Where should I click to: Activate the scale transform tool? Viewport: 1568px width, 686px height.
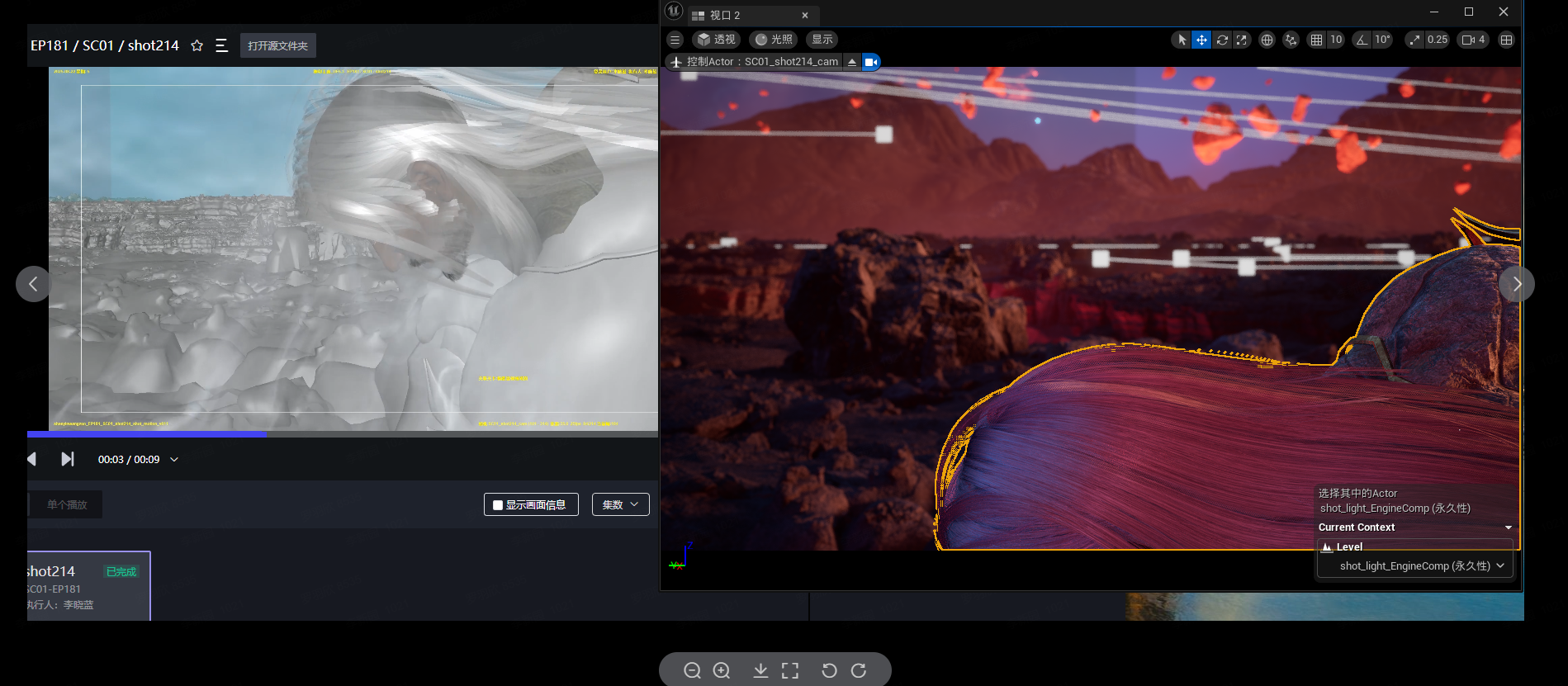(x=1241, y=40)
